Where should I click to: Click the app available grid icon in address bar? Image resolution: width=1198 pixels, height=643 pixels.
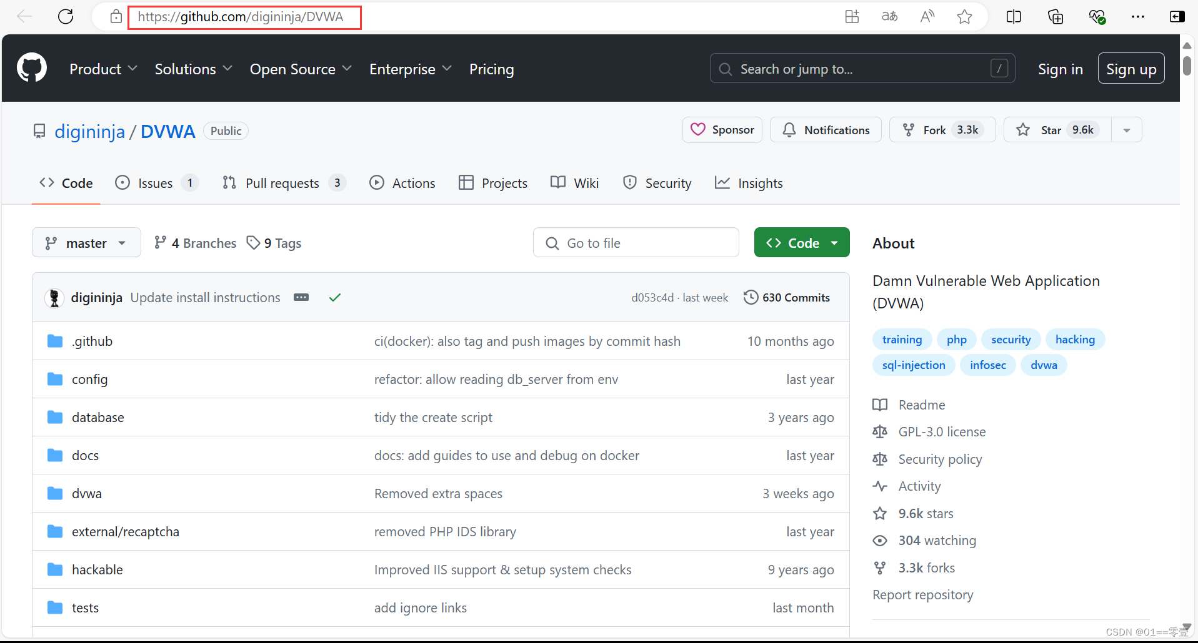852,17
